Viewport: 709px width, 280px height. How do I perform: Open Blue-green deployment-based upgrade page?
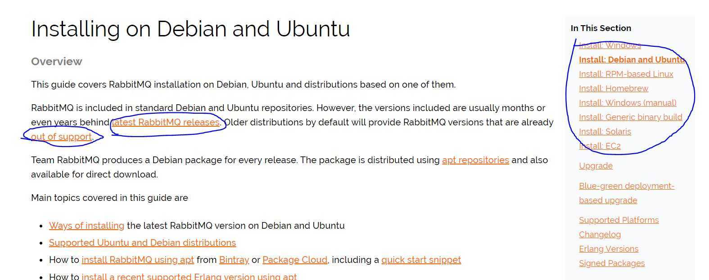point(627,193)
